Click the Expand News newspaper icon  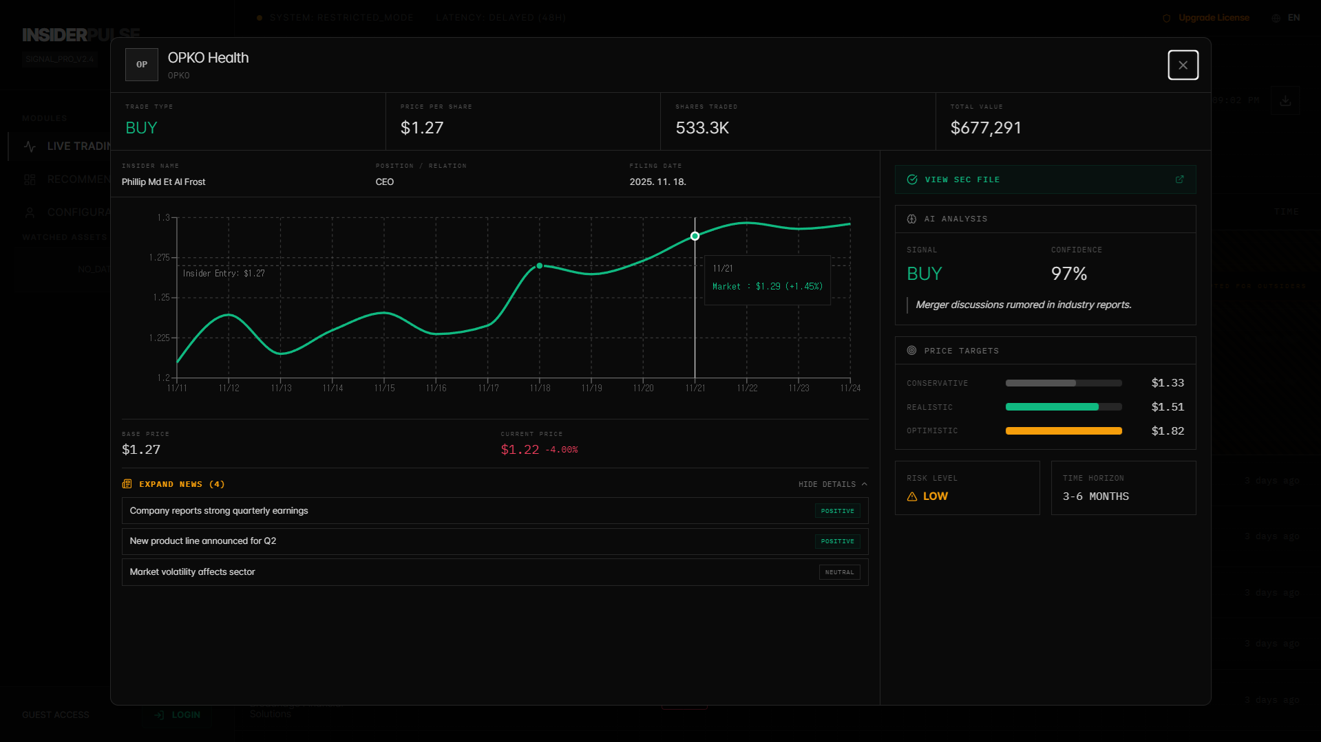127,484
